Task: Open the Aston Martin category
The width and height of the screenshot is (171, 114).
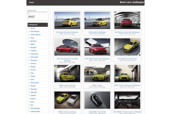Action: [36, 35]
